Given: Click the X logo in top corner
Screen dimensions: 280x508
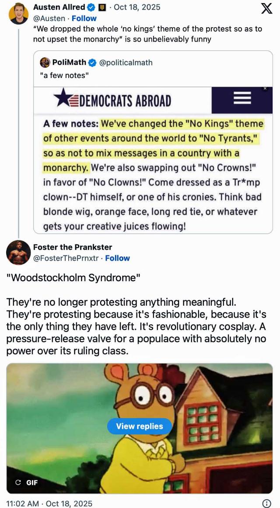Looking at the screenshot, I should (266, 9).
